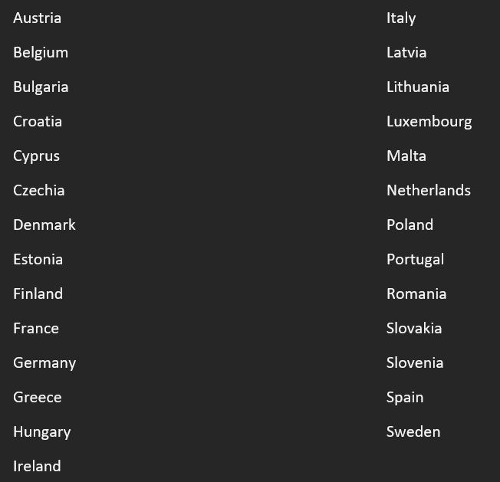
Task: Select the Croatia list item
Action: tap(38, 121)
